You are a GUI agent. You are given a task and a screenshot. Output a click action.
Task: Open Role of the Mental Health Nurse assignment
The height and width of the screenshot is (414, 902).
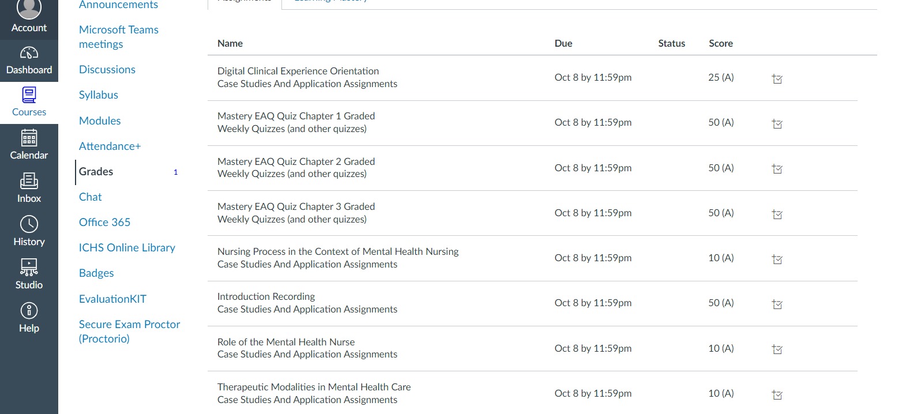(x=286, y=342)
